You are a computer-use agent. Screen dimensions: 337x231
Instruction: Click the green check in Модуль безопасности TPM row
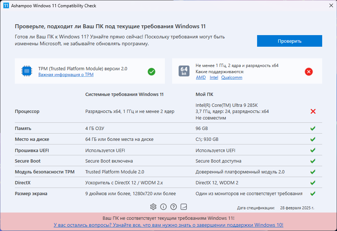coord(313,172)
